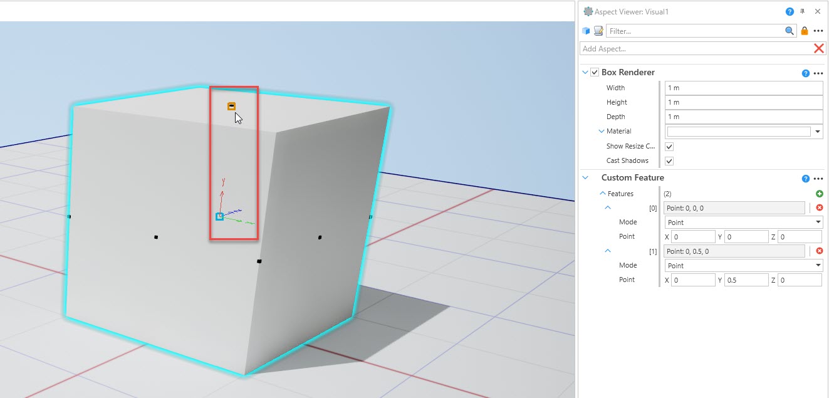Click the red X in Add Aspect field

coord(818,48)
